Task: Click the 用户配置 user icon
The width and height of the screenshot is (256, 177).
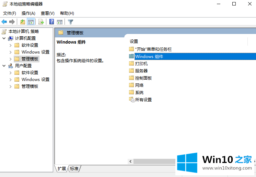Action: (11, 66)
